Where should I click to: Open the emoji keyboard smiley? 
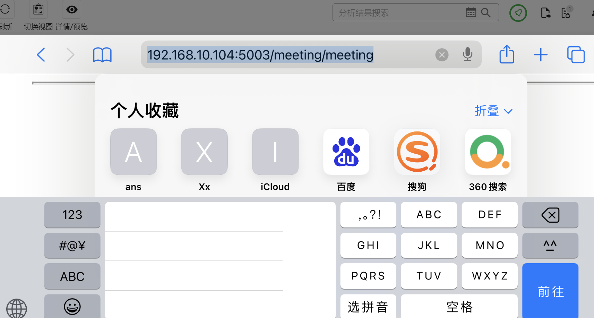[72, 306]
